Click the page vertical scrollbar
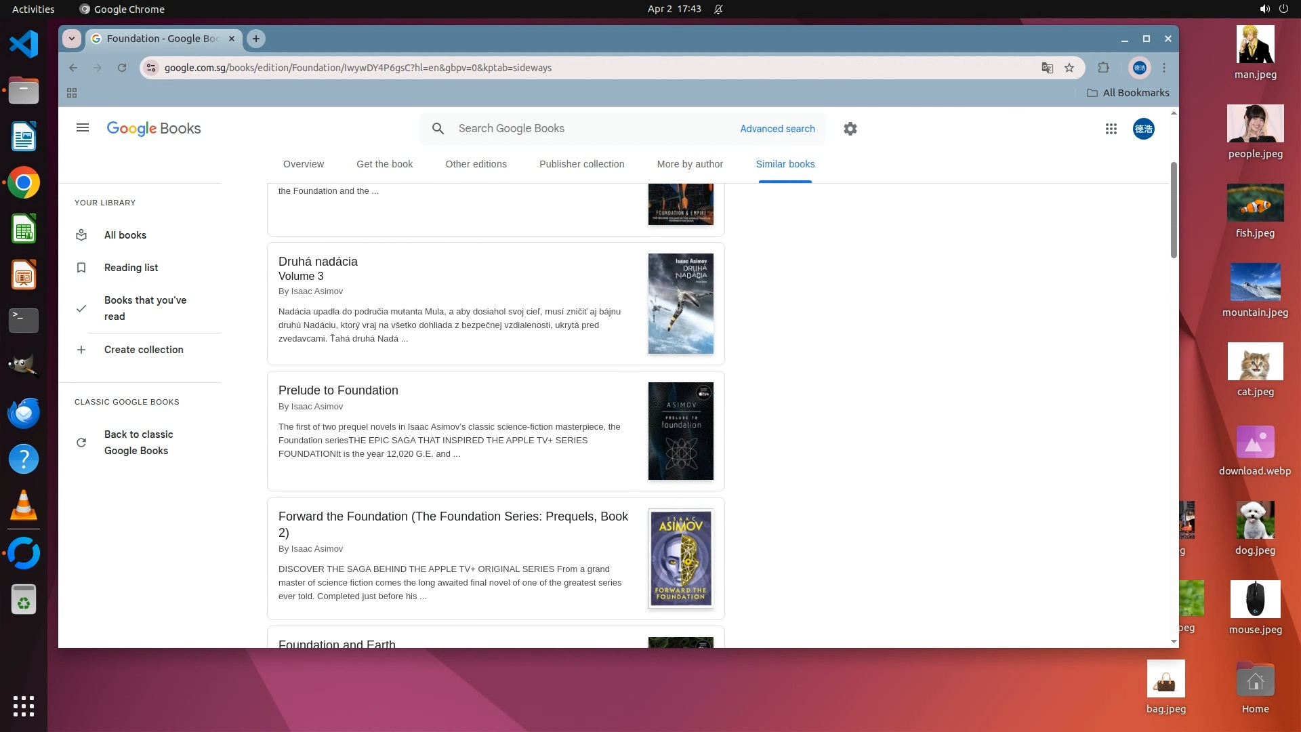 tap(1174, 210)
